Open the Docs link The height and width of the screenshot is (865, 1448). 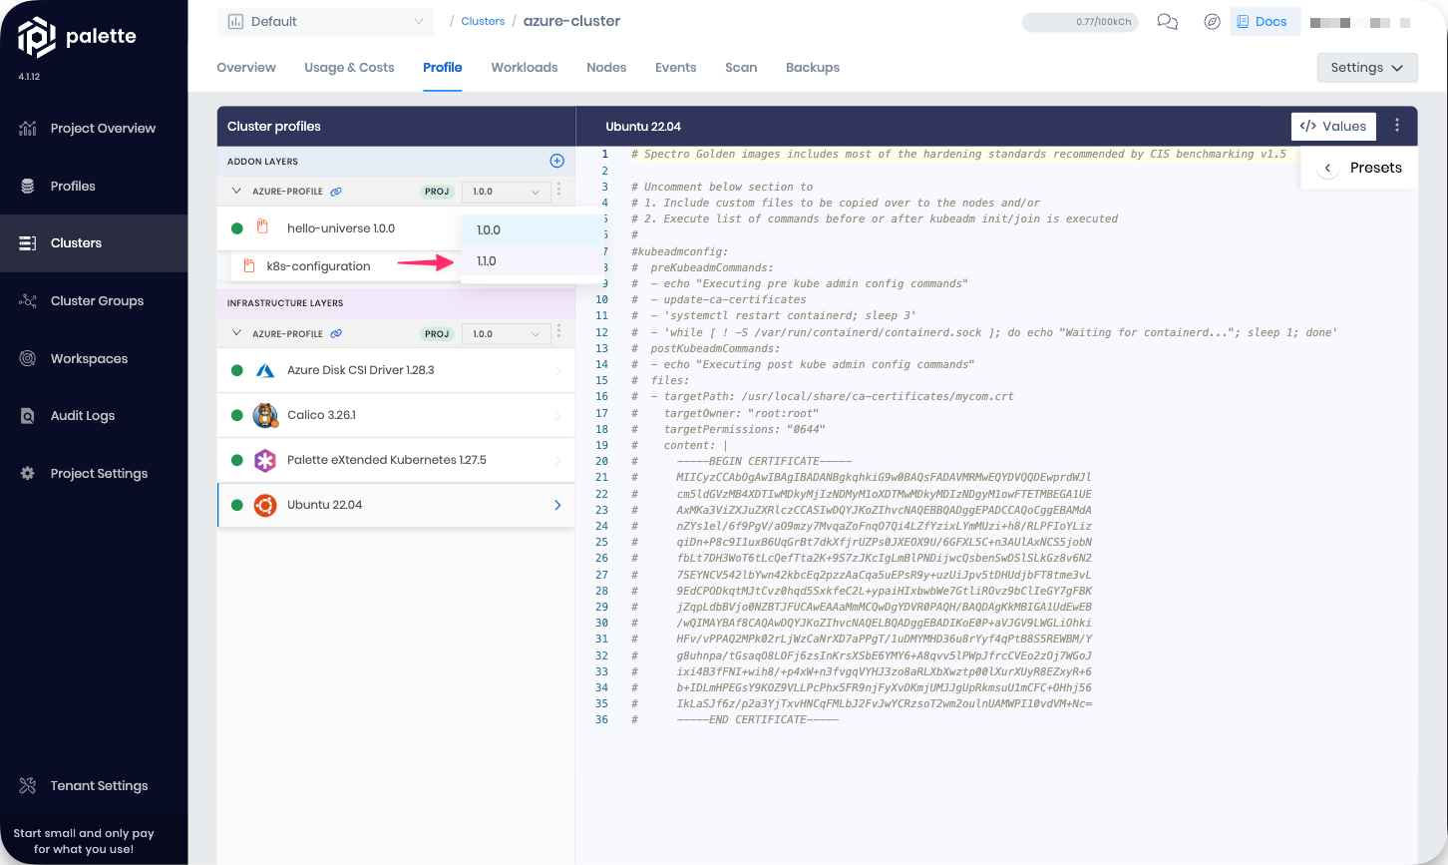click(x=1265, y=22)
